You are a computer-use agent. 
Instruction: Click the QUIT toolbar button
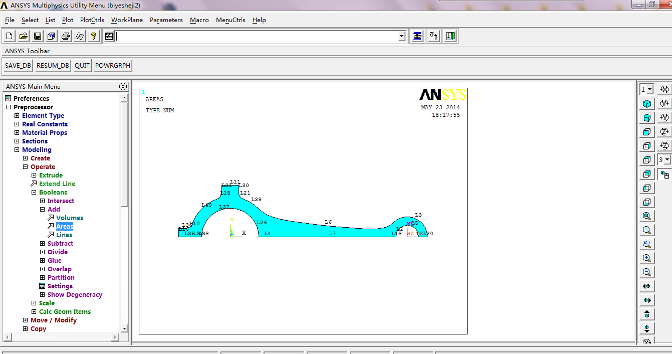click(x=82, y=66)
